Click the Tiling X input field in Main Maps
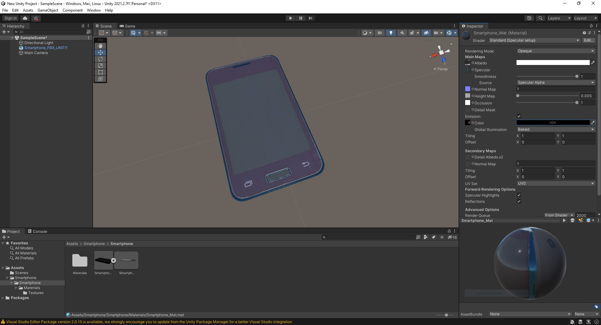 pyautogui.click(x=538, y=136)
